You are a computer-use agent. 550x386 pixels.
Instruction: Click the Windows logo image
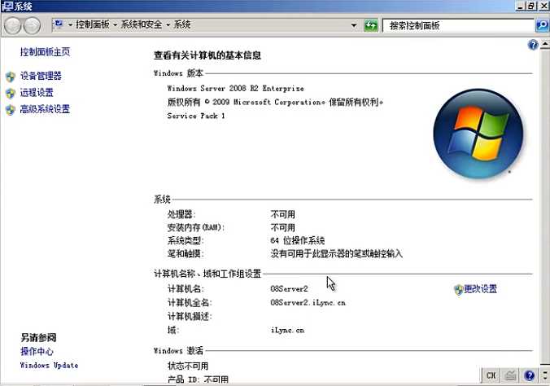[x=478, y=134]
